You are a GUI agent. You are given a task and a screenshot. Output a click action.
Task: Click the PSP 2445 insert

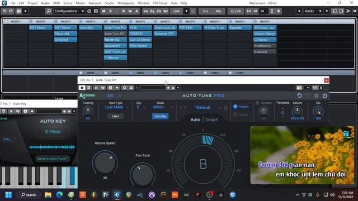(x=190, y=27)
